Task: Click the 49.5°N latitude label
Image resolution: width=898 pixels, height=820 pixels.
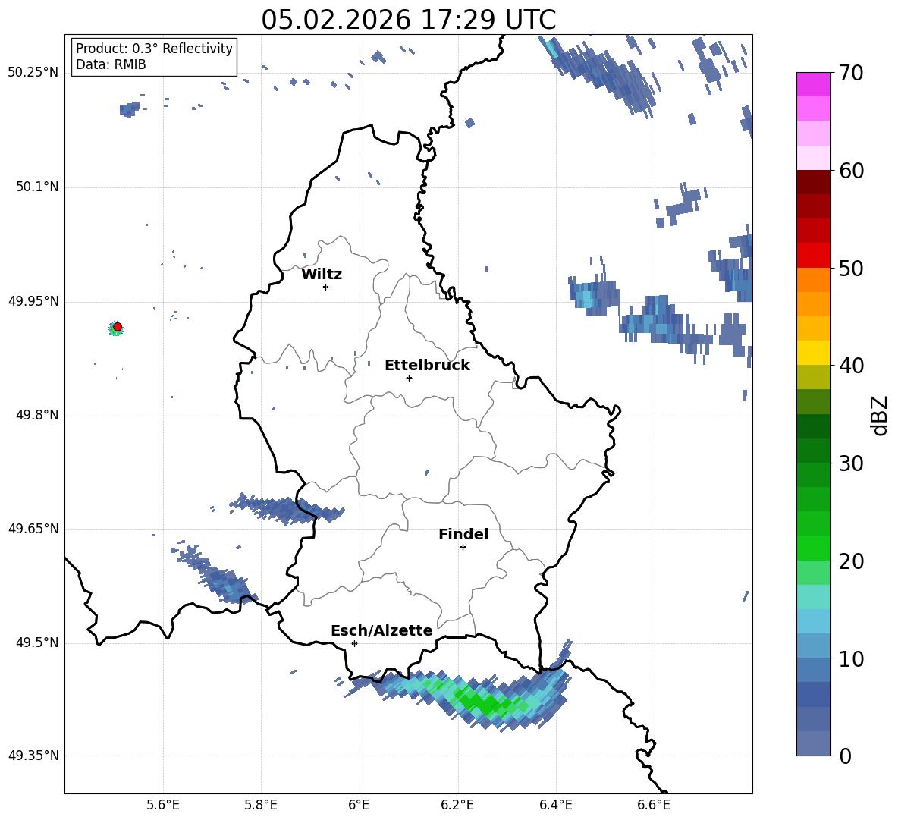Action: point(36,642)
